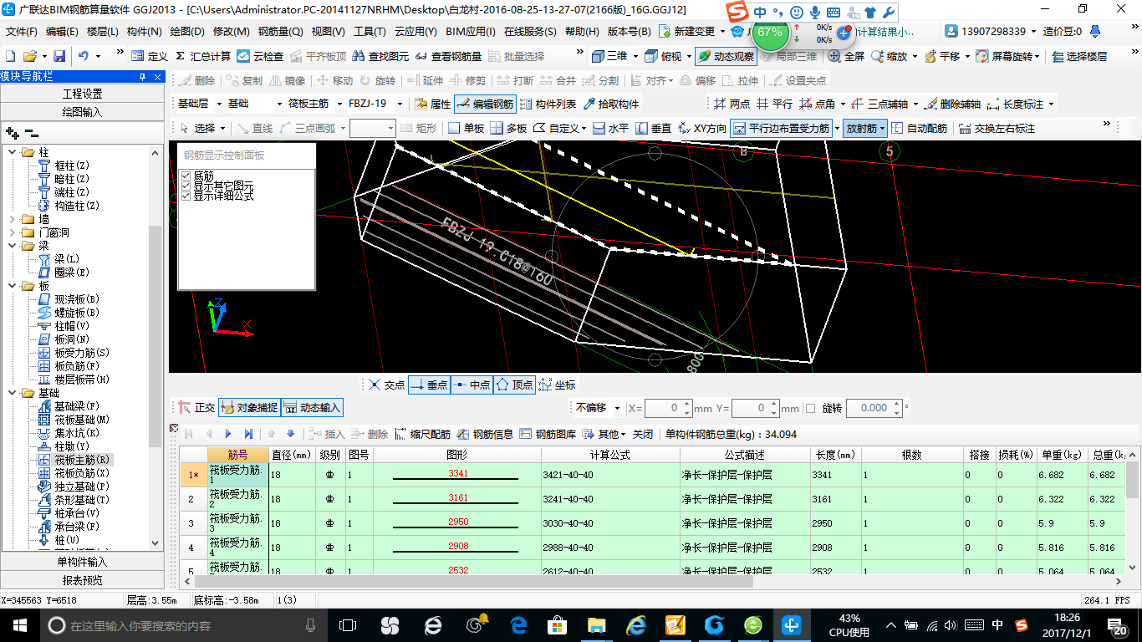Click 交换左右标注 swap annotation
Image resolution: width=1142 pixels, height=642 pixels.
(997, 128)
